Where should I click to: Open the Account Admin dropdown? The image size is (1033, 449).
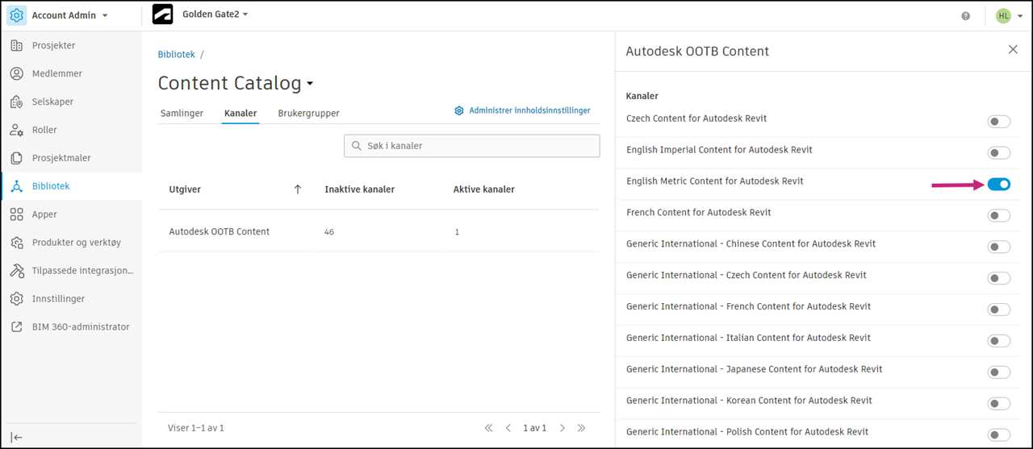(69, 15)
